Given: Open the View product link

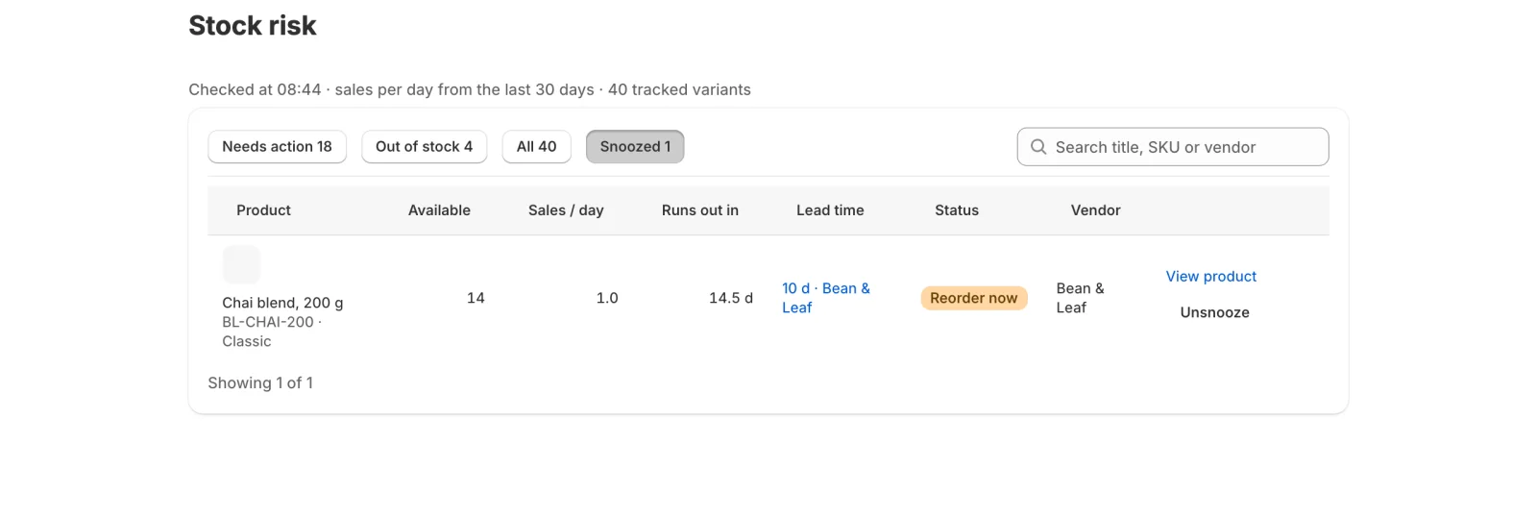Looking at the screenshot, I should point(1210,277).
